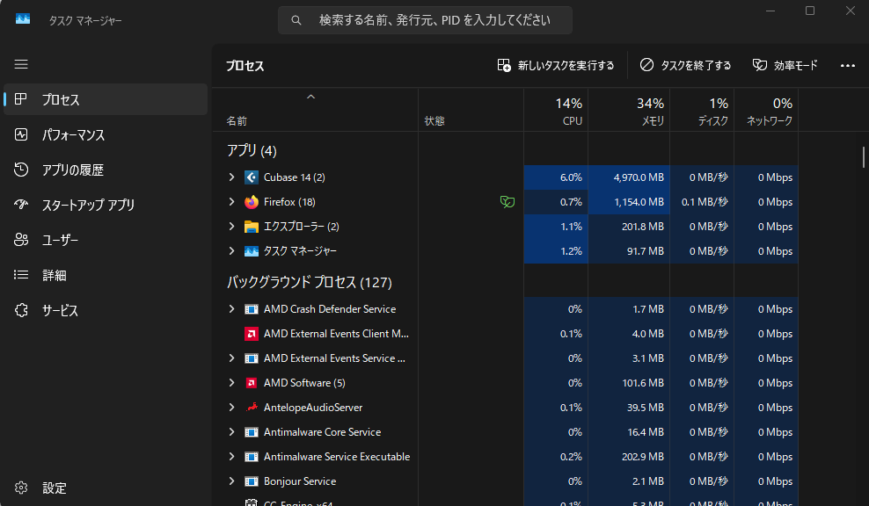Click 新しいタスクを実行する button
869x506 pixels.
point(556,66)
